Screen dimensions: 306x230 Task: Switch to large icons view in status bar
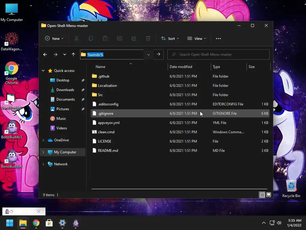(x=269, y=195)
